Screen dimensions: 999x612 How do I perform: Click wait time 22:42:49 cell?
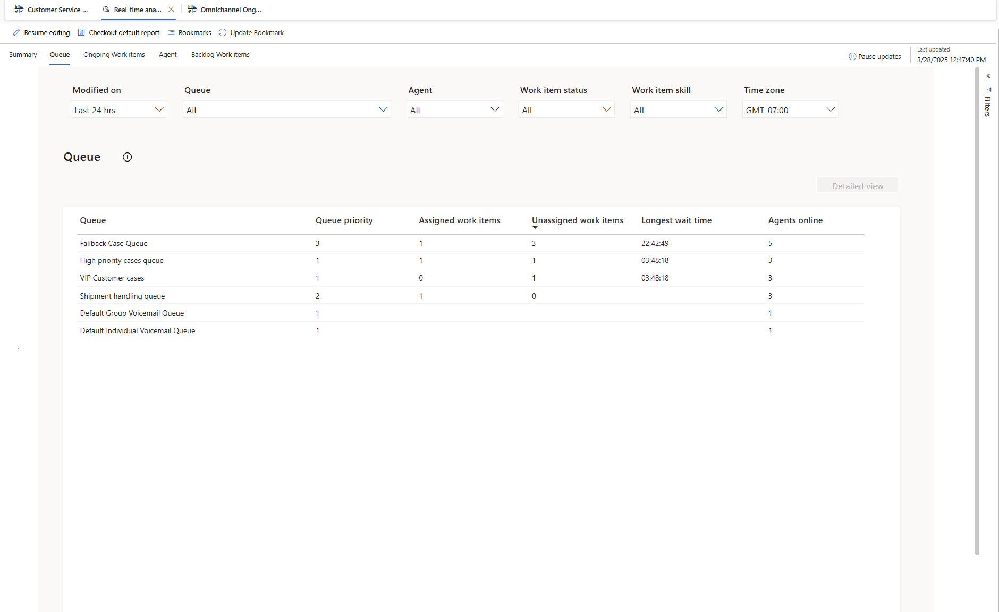[655, 243]
